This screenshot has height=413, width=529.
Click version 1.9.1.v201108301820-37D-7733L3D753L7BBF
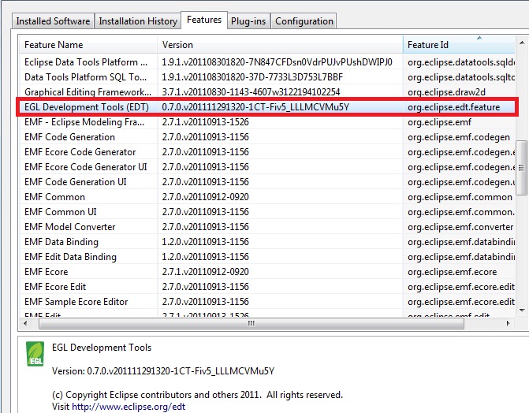(x=252, y=77)
